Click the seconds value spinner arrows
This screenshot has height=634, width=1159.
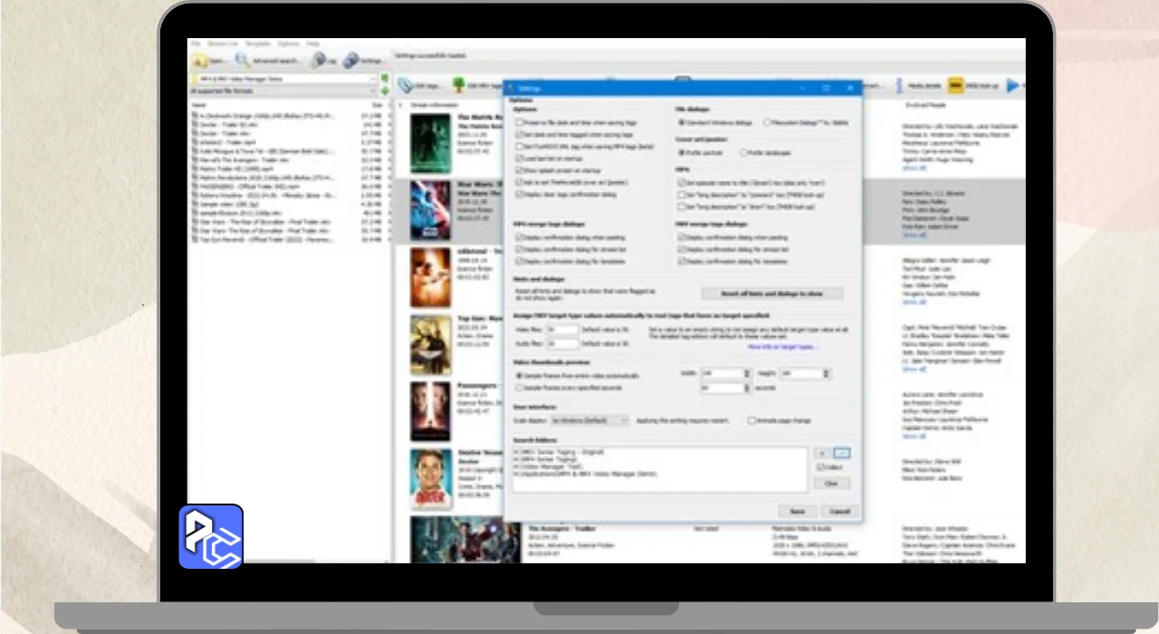click(x=748, y=387)
